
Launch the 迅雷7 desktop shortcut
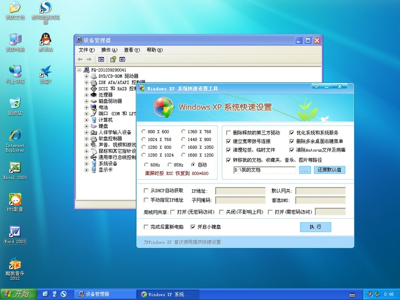point(46,74)
